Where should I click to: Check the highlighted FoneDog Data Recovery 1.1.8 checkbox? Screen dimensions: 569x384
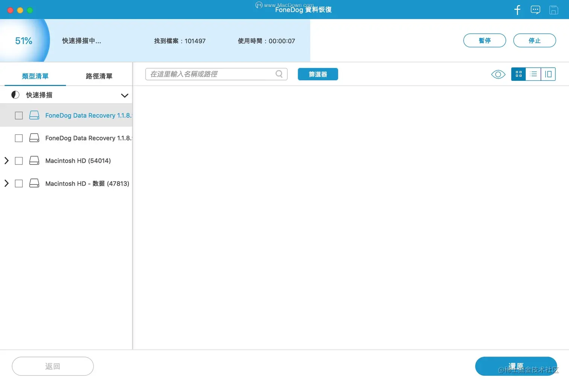click(19, 115)
